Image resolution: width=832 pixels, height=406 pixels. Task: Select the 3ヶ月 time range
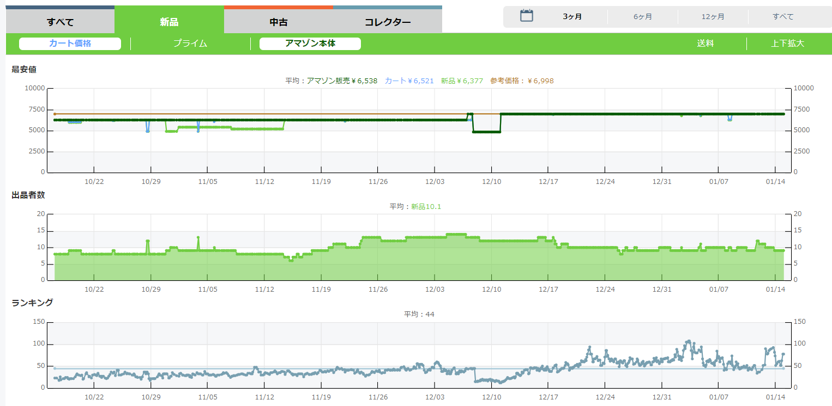coord(572,17)
